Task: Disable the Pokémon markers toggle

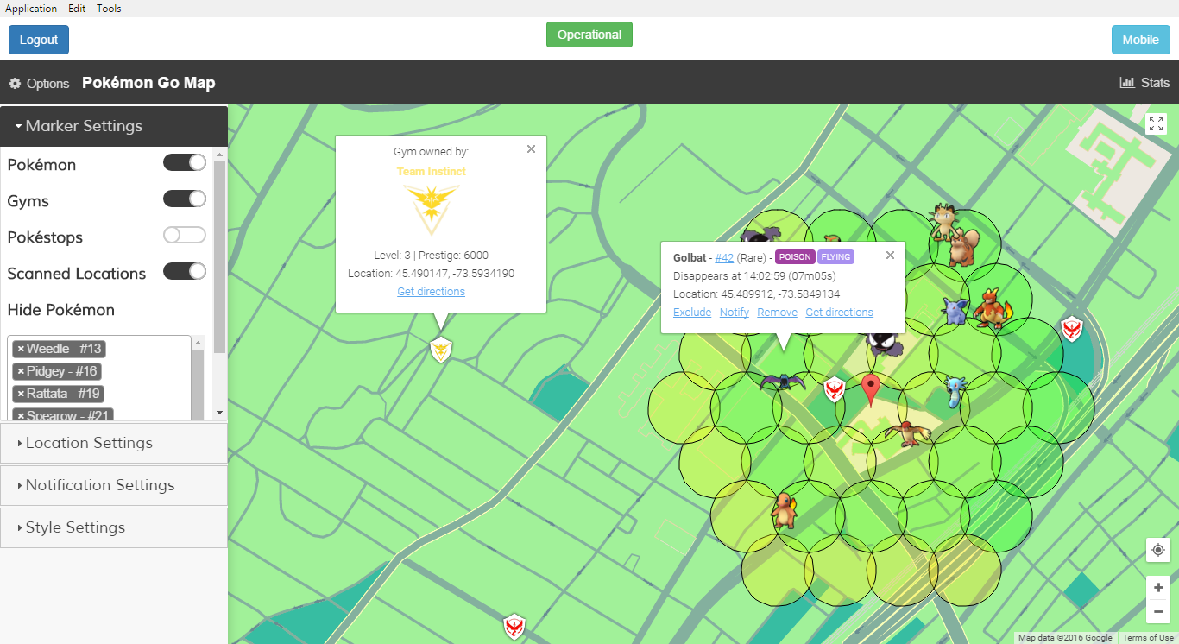Action: point(185,163)
